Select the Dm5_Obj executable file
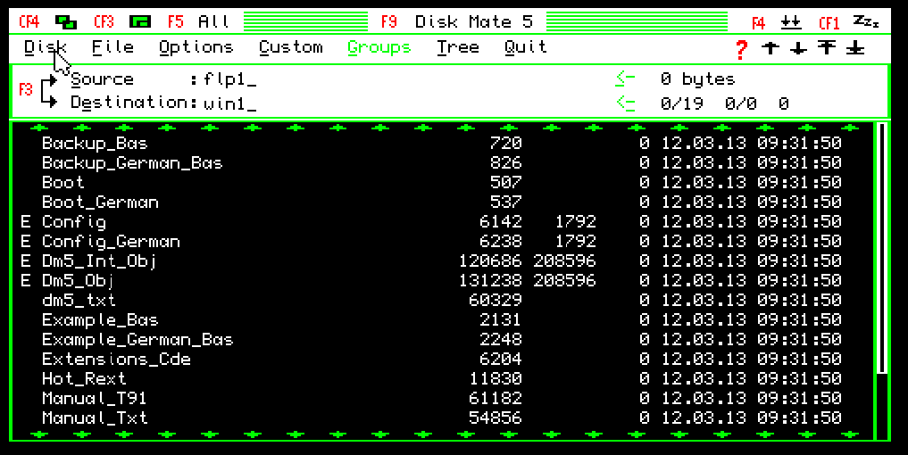 [442, 281]
